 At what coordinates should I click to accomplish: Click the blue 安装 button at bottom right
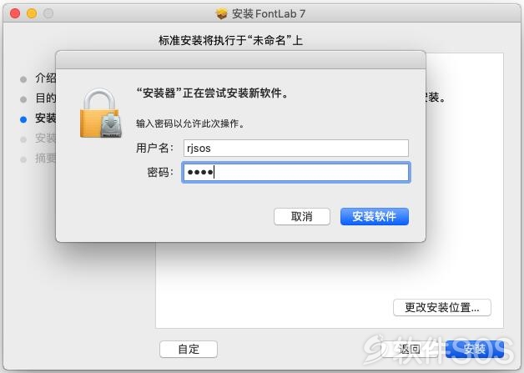tap(475, 350)
